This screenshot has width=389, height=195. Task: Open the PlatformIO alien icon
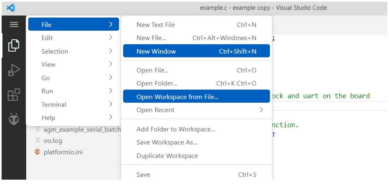[14, 119]
